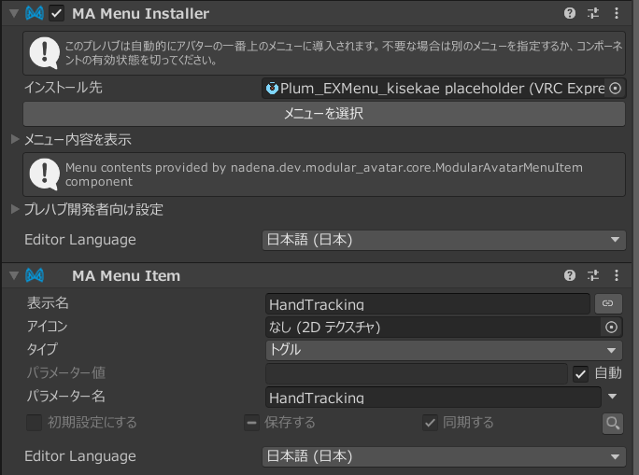Open presets for MA Menu Item component
Screen dimensions: 639x475
pos(592,275)
